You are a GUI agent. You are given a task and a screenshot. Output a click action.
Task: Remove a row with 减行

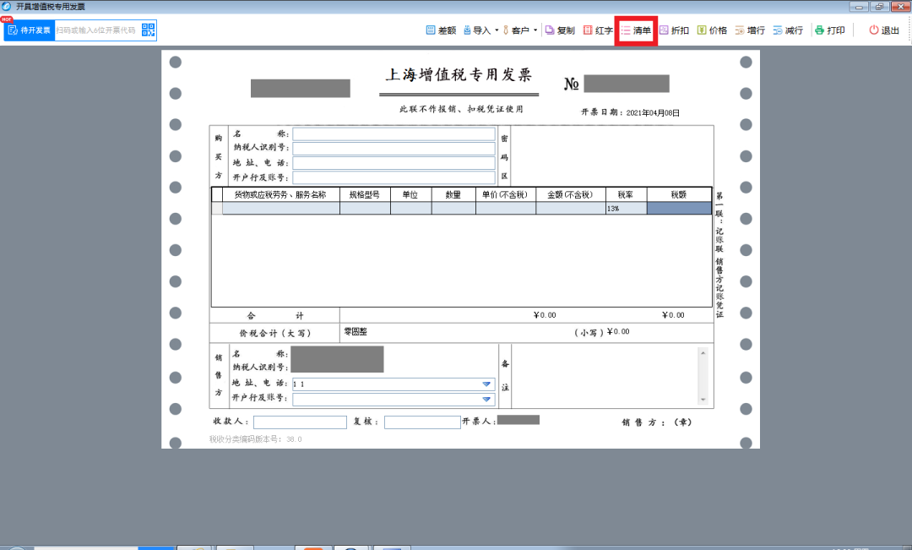(788, 30)
